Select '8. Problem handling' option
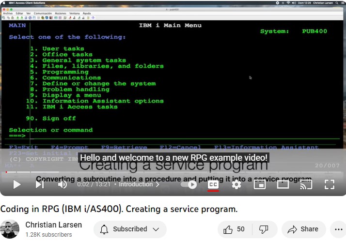 click(x=69, y=89)
